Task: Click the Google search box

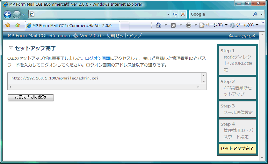Action: (x=221, y=14)
